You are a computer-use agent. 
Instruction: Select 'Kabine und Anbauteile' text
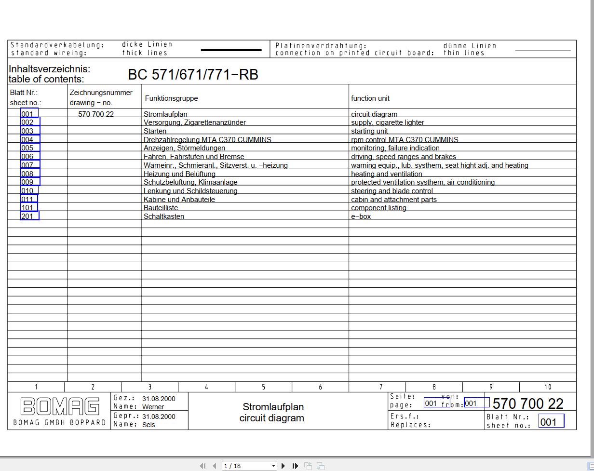[x=179, y=199]
